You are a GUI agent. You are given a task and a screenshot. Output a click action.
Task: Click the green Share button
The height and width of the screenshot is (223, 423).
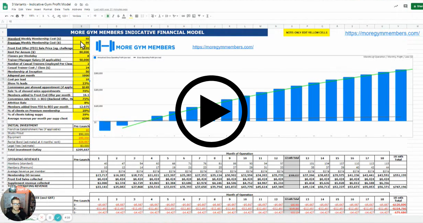(x=417, y=6)
